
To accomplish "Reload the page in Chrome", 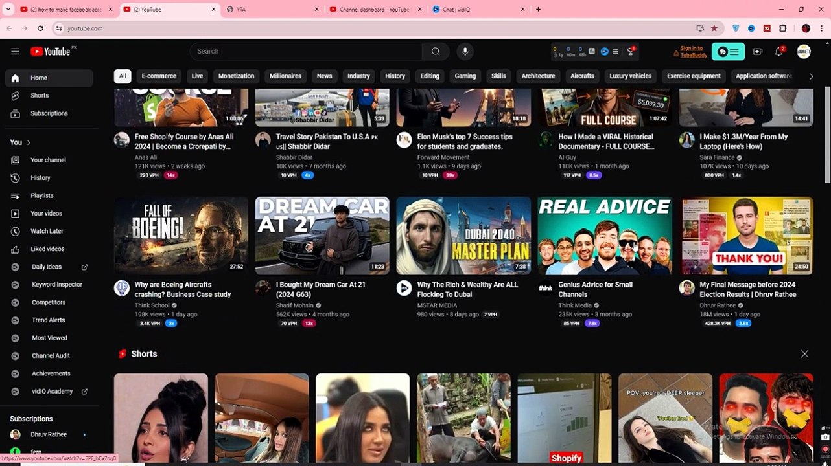I will point(40,28).
